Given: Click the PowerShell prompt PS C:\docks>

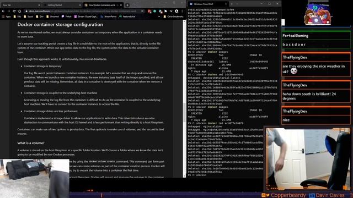Looking at the screenshot, I should point(197,175).
